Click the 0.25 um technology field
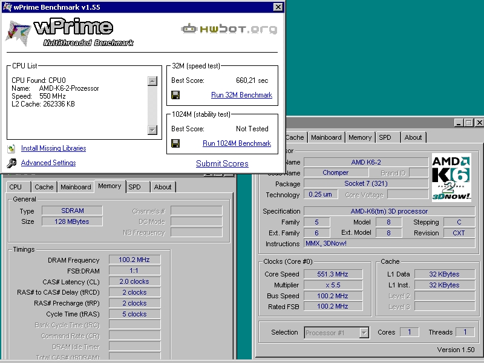The width and height of the screenshot is (484, 363). [x=321, y=194]
